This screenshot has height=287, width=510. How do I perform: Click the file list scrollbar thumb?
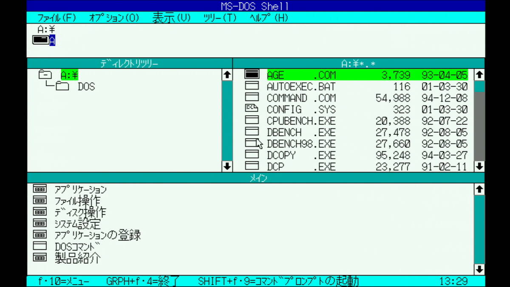point(479,86)
